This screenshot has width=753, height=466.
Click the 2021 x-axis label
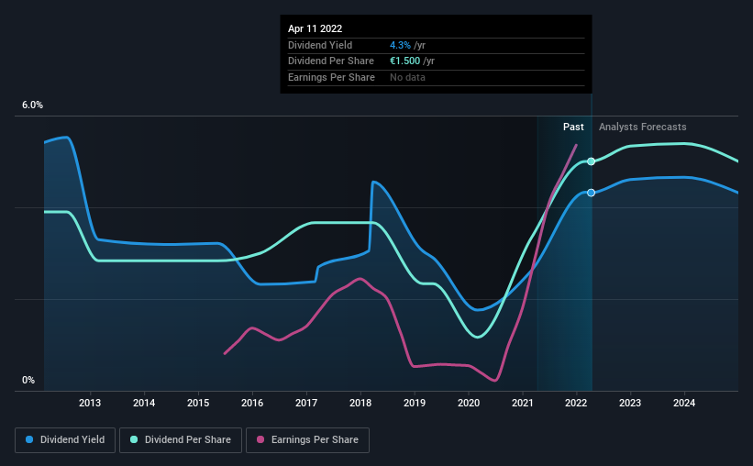523,403
